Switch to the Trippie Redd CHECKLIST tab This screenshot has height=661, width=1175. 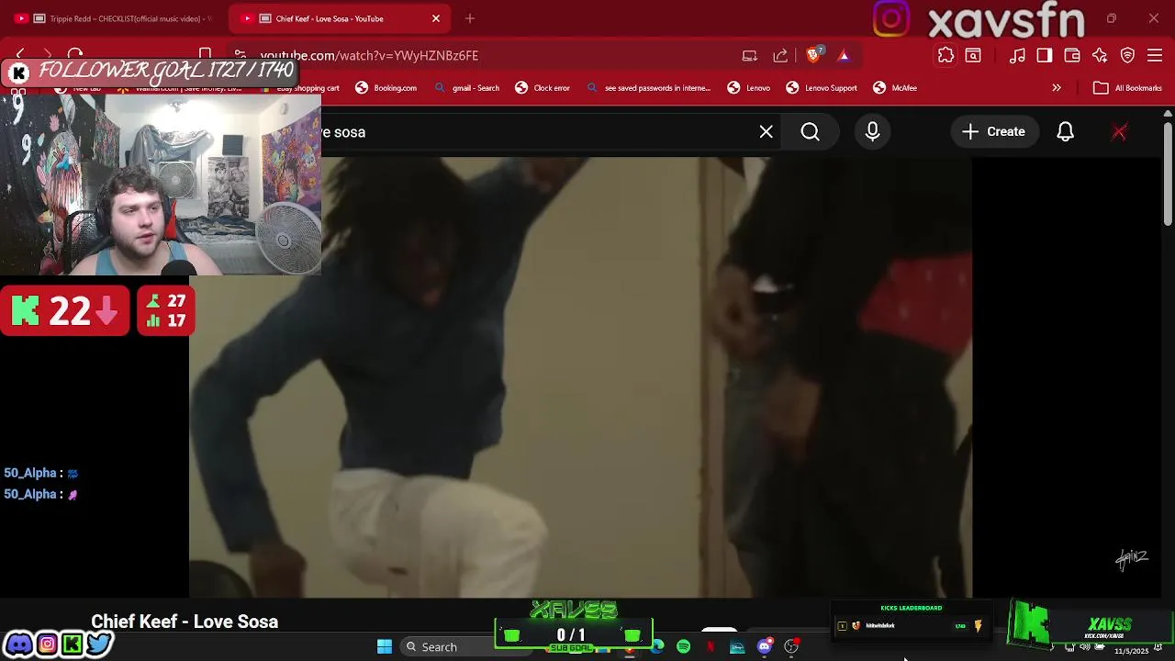point(115,18)
